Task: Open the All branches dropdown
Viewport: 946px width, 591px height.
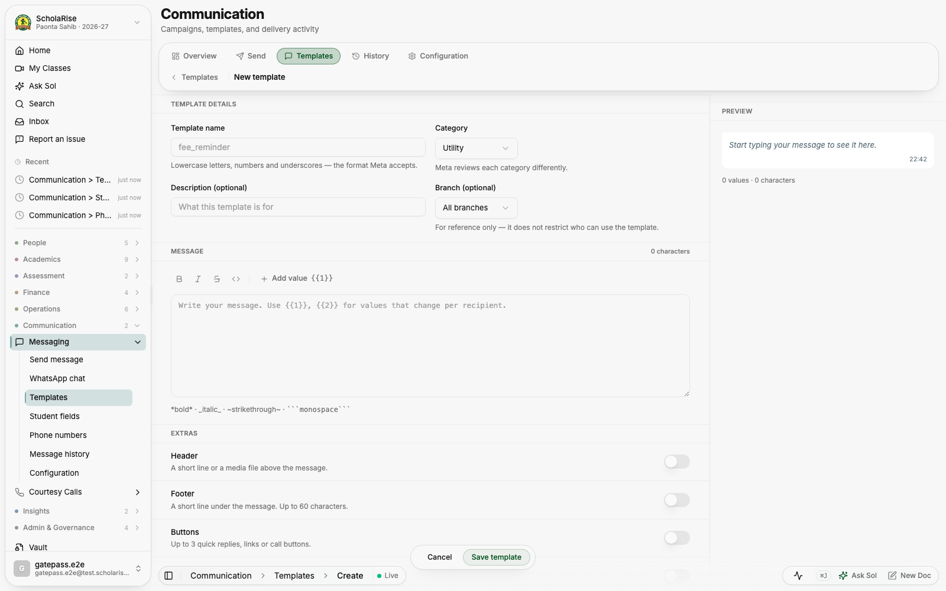Action: click(476, 208)
